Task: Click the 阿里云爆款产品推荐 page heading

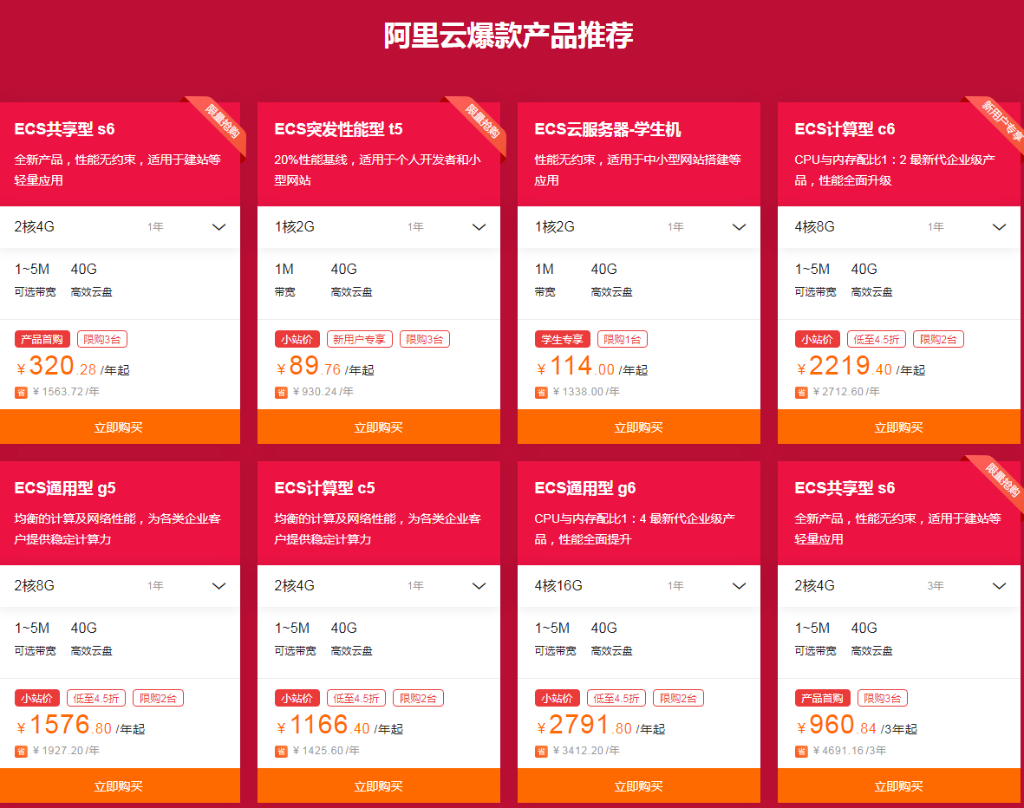Action: (x=508, y=36)
